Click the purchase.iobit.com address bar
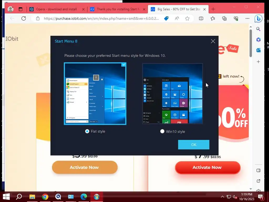 (x=101, y=18)
